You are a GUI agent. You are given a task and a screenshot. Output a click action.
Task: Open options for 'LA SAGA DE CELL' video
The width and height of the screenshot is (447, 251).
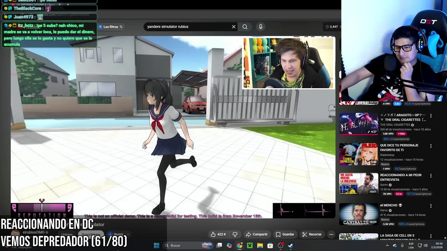[x=431, y=236]
